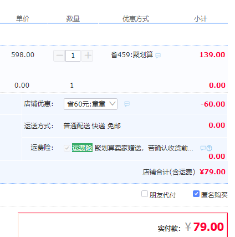Click the quantity input field
Image resolution: width=235 pixels, height=237 pixels.
click(x=73, y=56)
